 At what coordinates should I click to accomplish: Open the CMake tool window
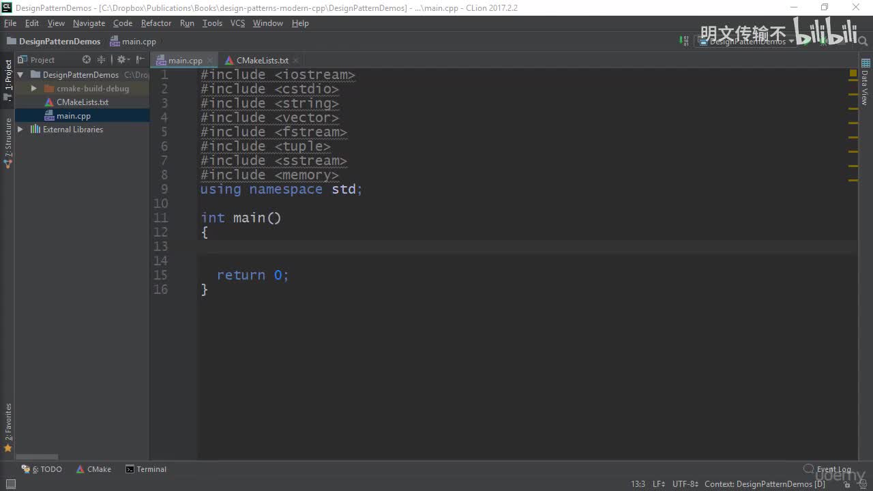coord(94,469)
